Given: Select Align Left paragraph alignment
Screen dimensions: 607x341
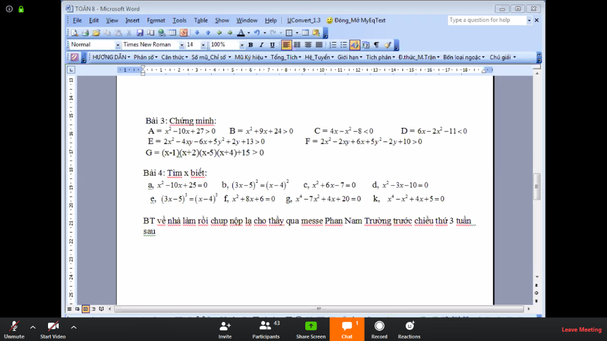Looking at the screenshot, I should (286, 45).
